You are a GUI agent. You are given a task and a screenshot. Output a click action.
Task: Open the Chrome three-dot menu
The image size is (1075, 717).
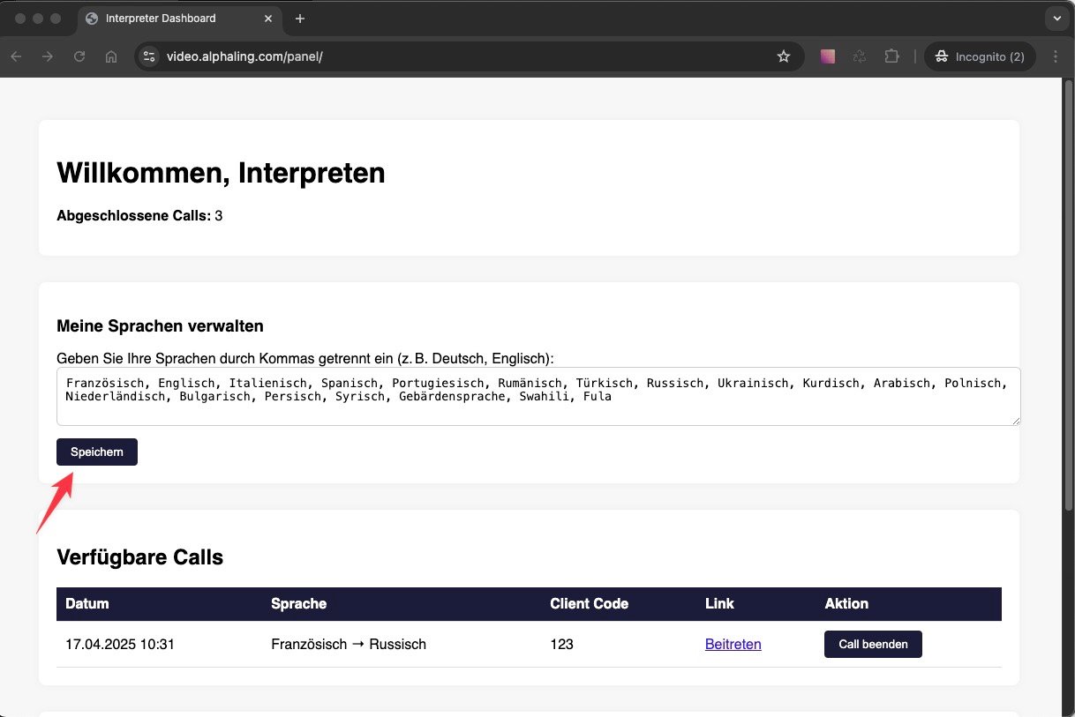1056,56
